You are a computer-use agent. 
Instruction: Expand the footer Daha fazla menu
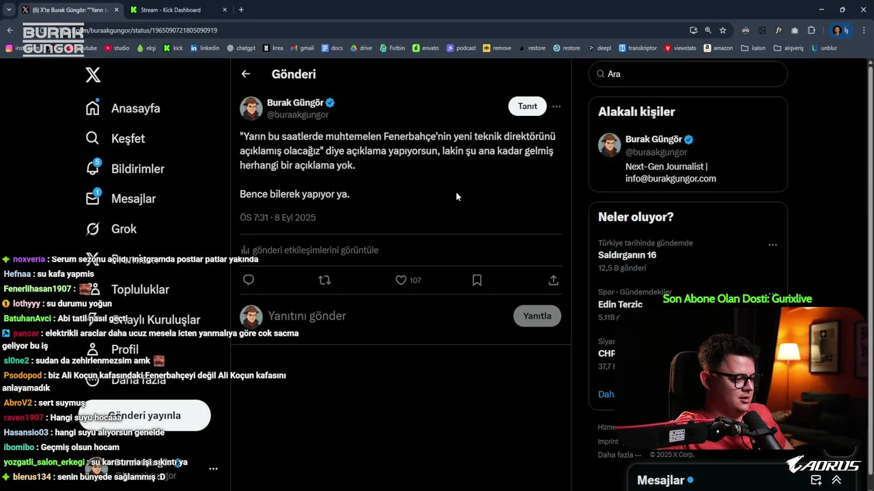619,455
